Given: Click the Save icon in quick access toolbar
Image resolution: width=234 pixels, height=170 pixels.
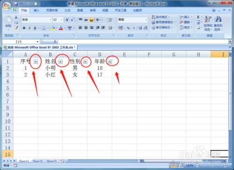Looking at the screenshot, I should coord(16,4).
